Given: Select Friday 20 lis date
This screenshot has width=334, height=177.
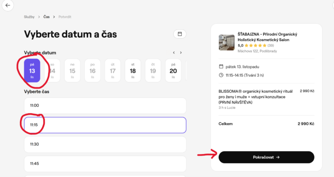Looking at the screenshot, I should pos(173,71).
